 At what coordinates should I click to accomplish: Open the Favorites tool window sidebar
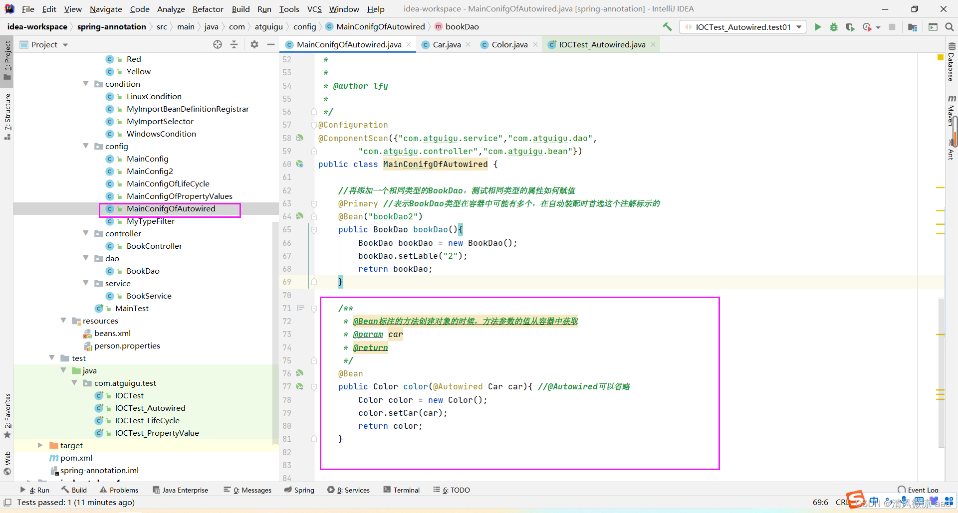[7, 416]
